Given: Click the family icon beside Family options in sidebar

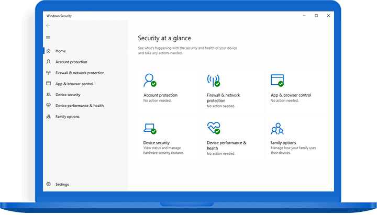Looking at the screenshot, I should 49,117.
